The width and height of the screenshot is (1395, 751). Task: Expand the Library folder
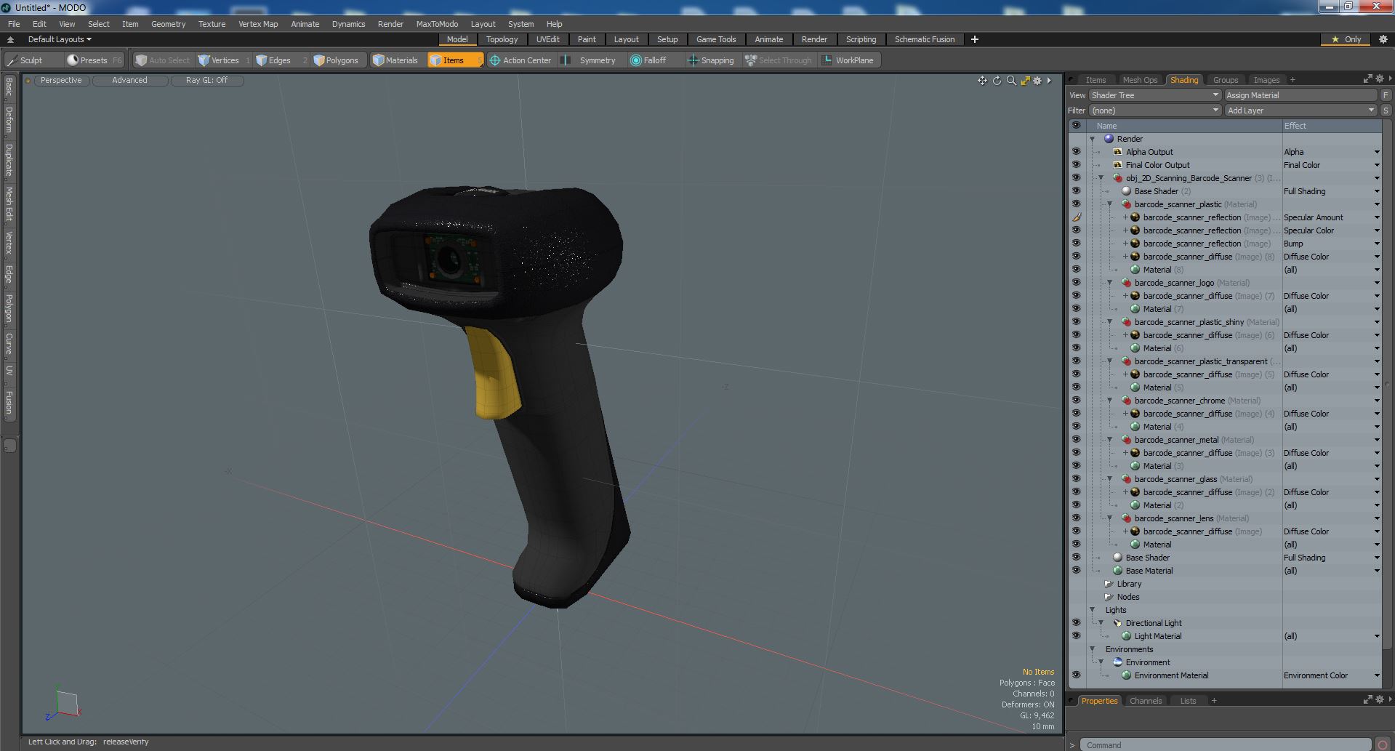(x=1108, y=584)
